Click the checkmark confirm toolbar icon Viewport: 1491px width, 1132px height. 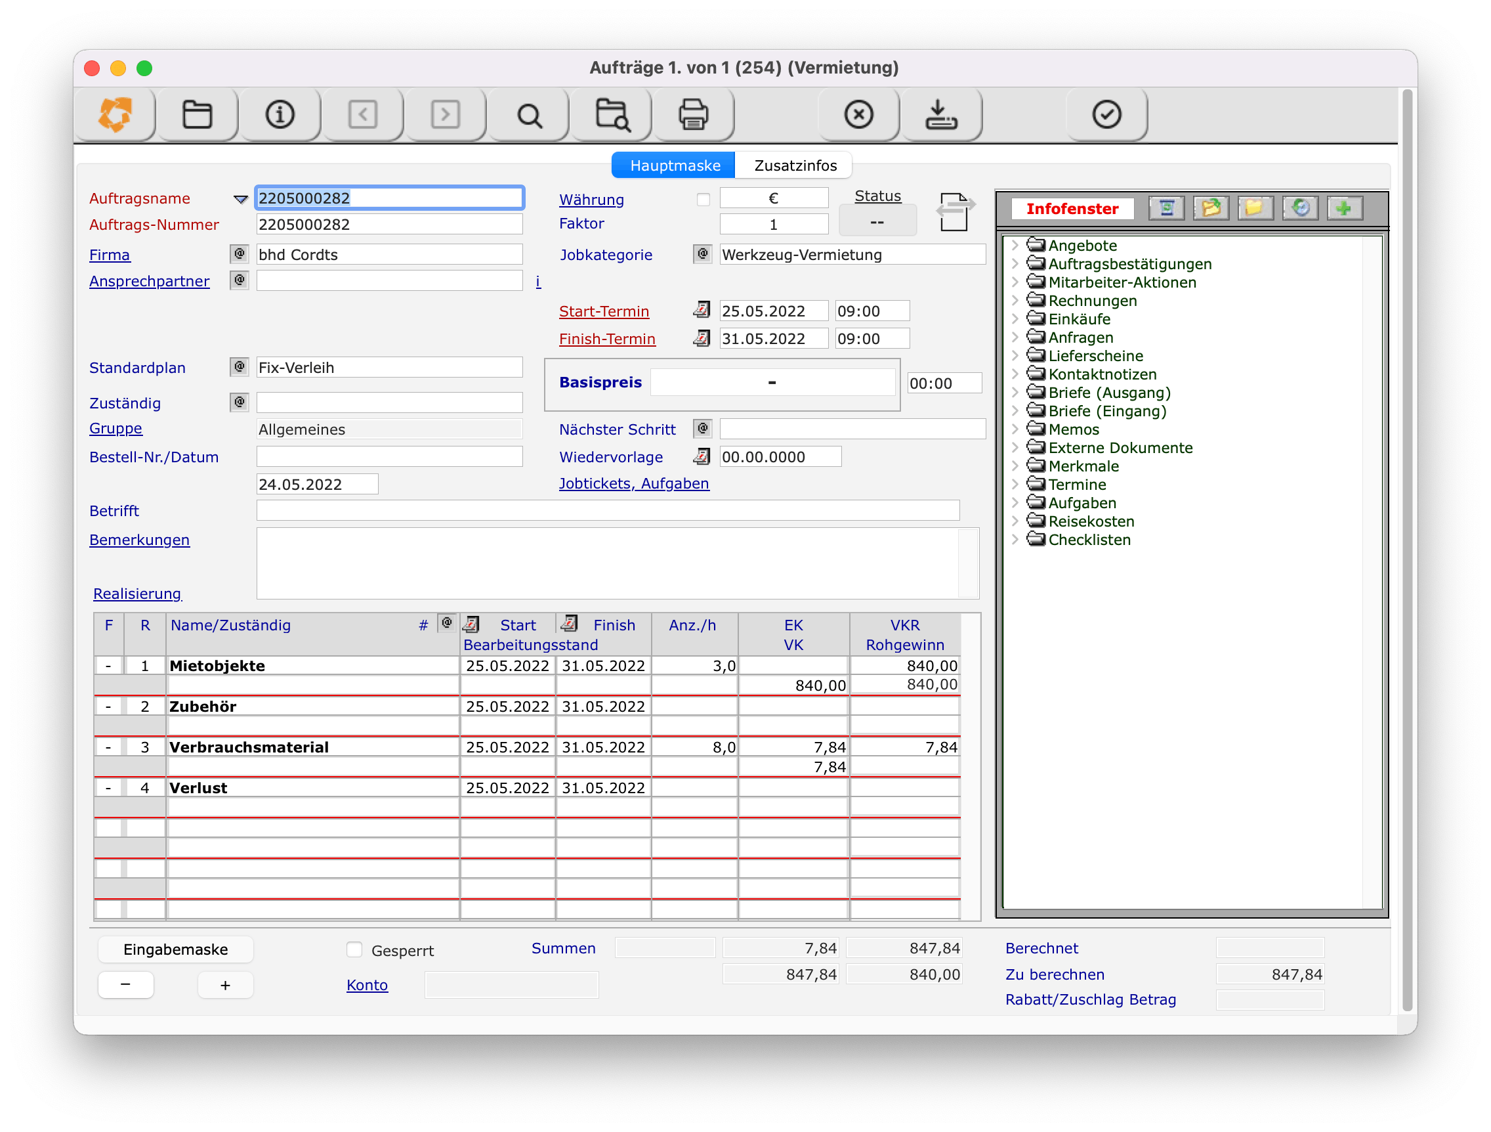pos(1106,114)
